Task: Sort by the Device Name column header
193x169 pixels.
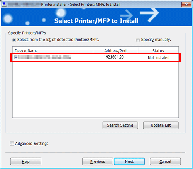Action: point(53,51)
